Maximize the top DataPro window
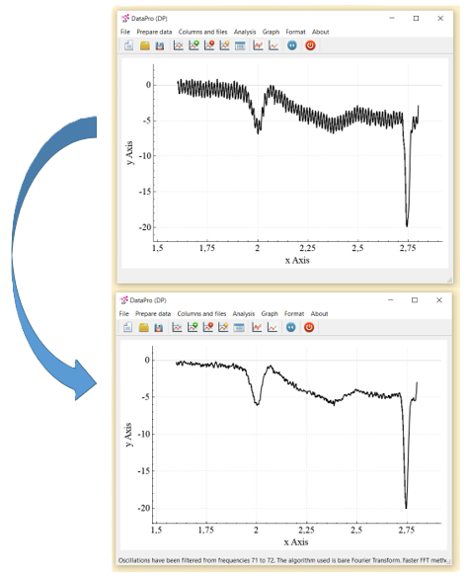Screen dimensions: 467x577 (416, 18)
